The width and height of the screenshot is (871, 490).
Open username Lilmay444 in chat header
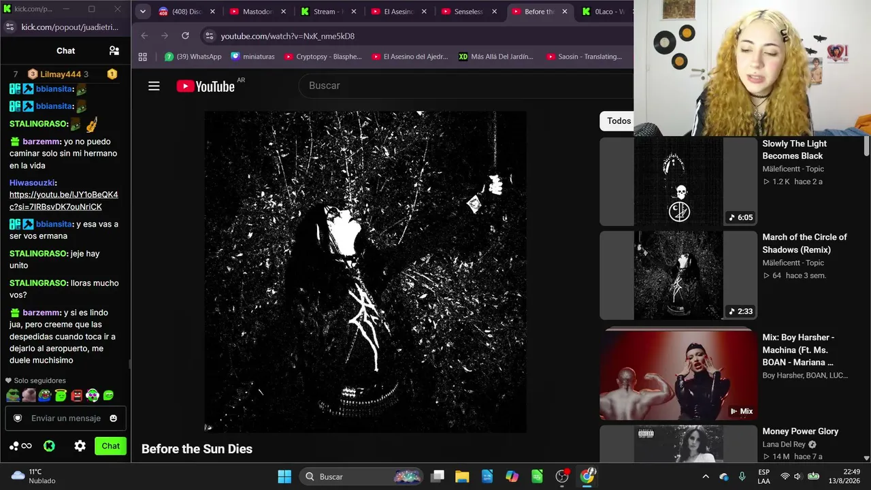pos(61,74)
